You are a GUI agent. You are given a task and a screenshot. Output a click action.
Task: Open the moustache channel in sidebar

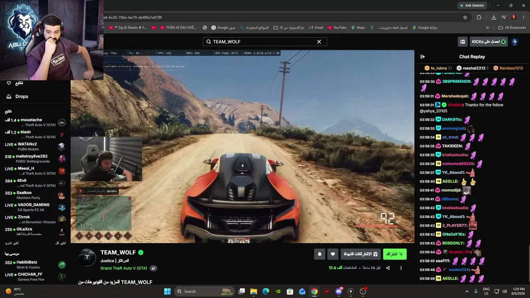coord(35,123)
